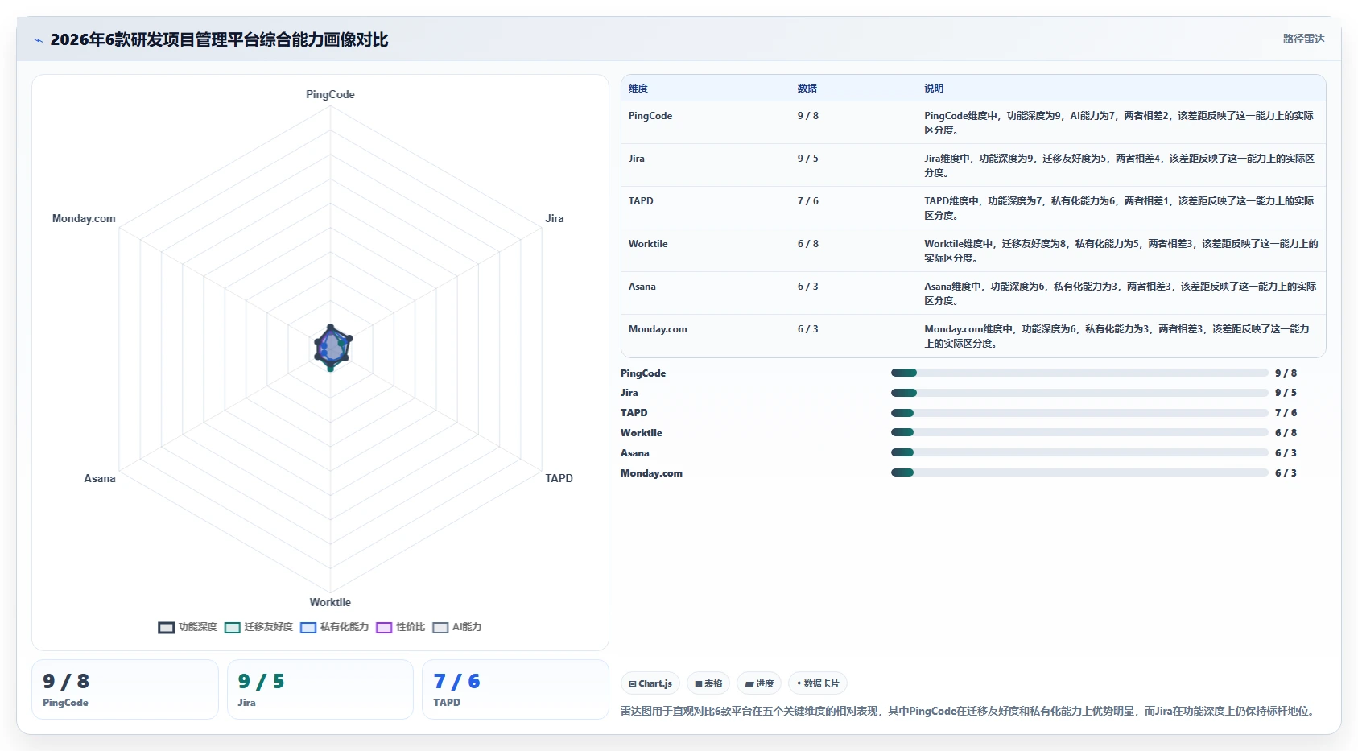Click the Jira axis label on the radar
This screenshot has width=1358, height=751.
point(555,218)
